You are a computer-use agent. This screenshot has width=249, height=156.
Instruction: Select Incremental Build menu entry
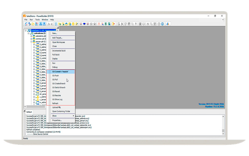61,51
